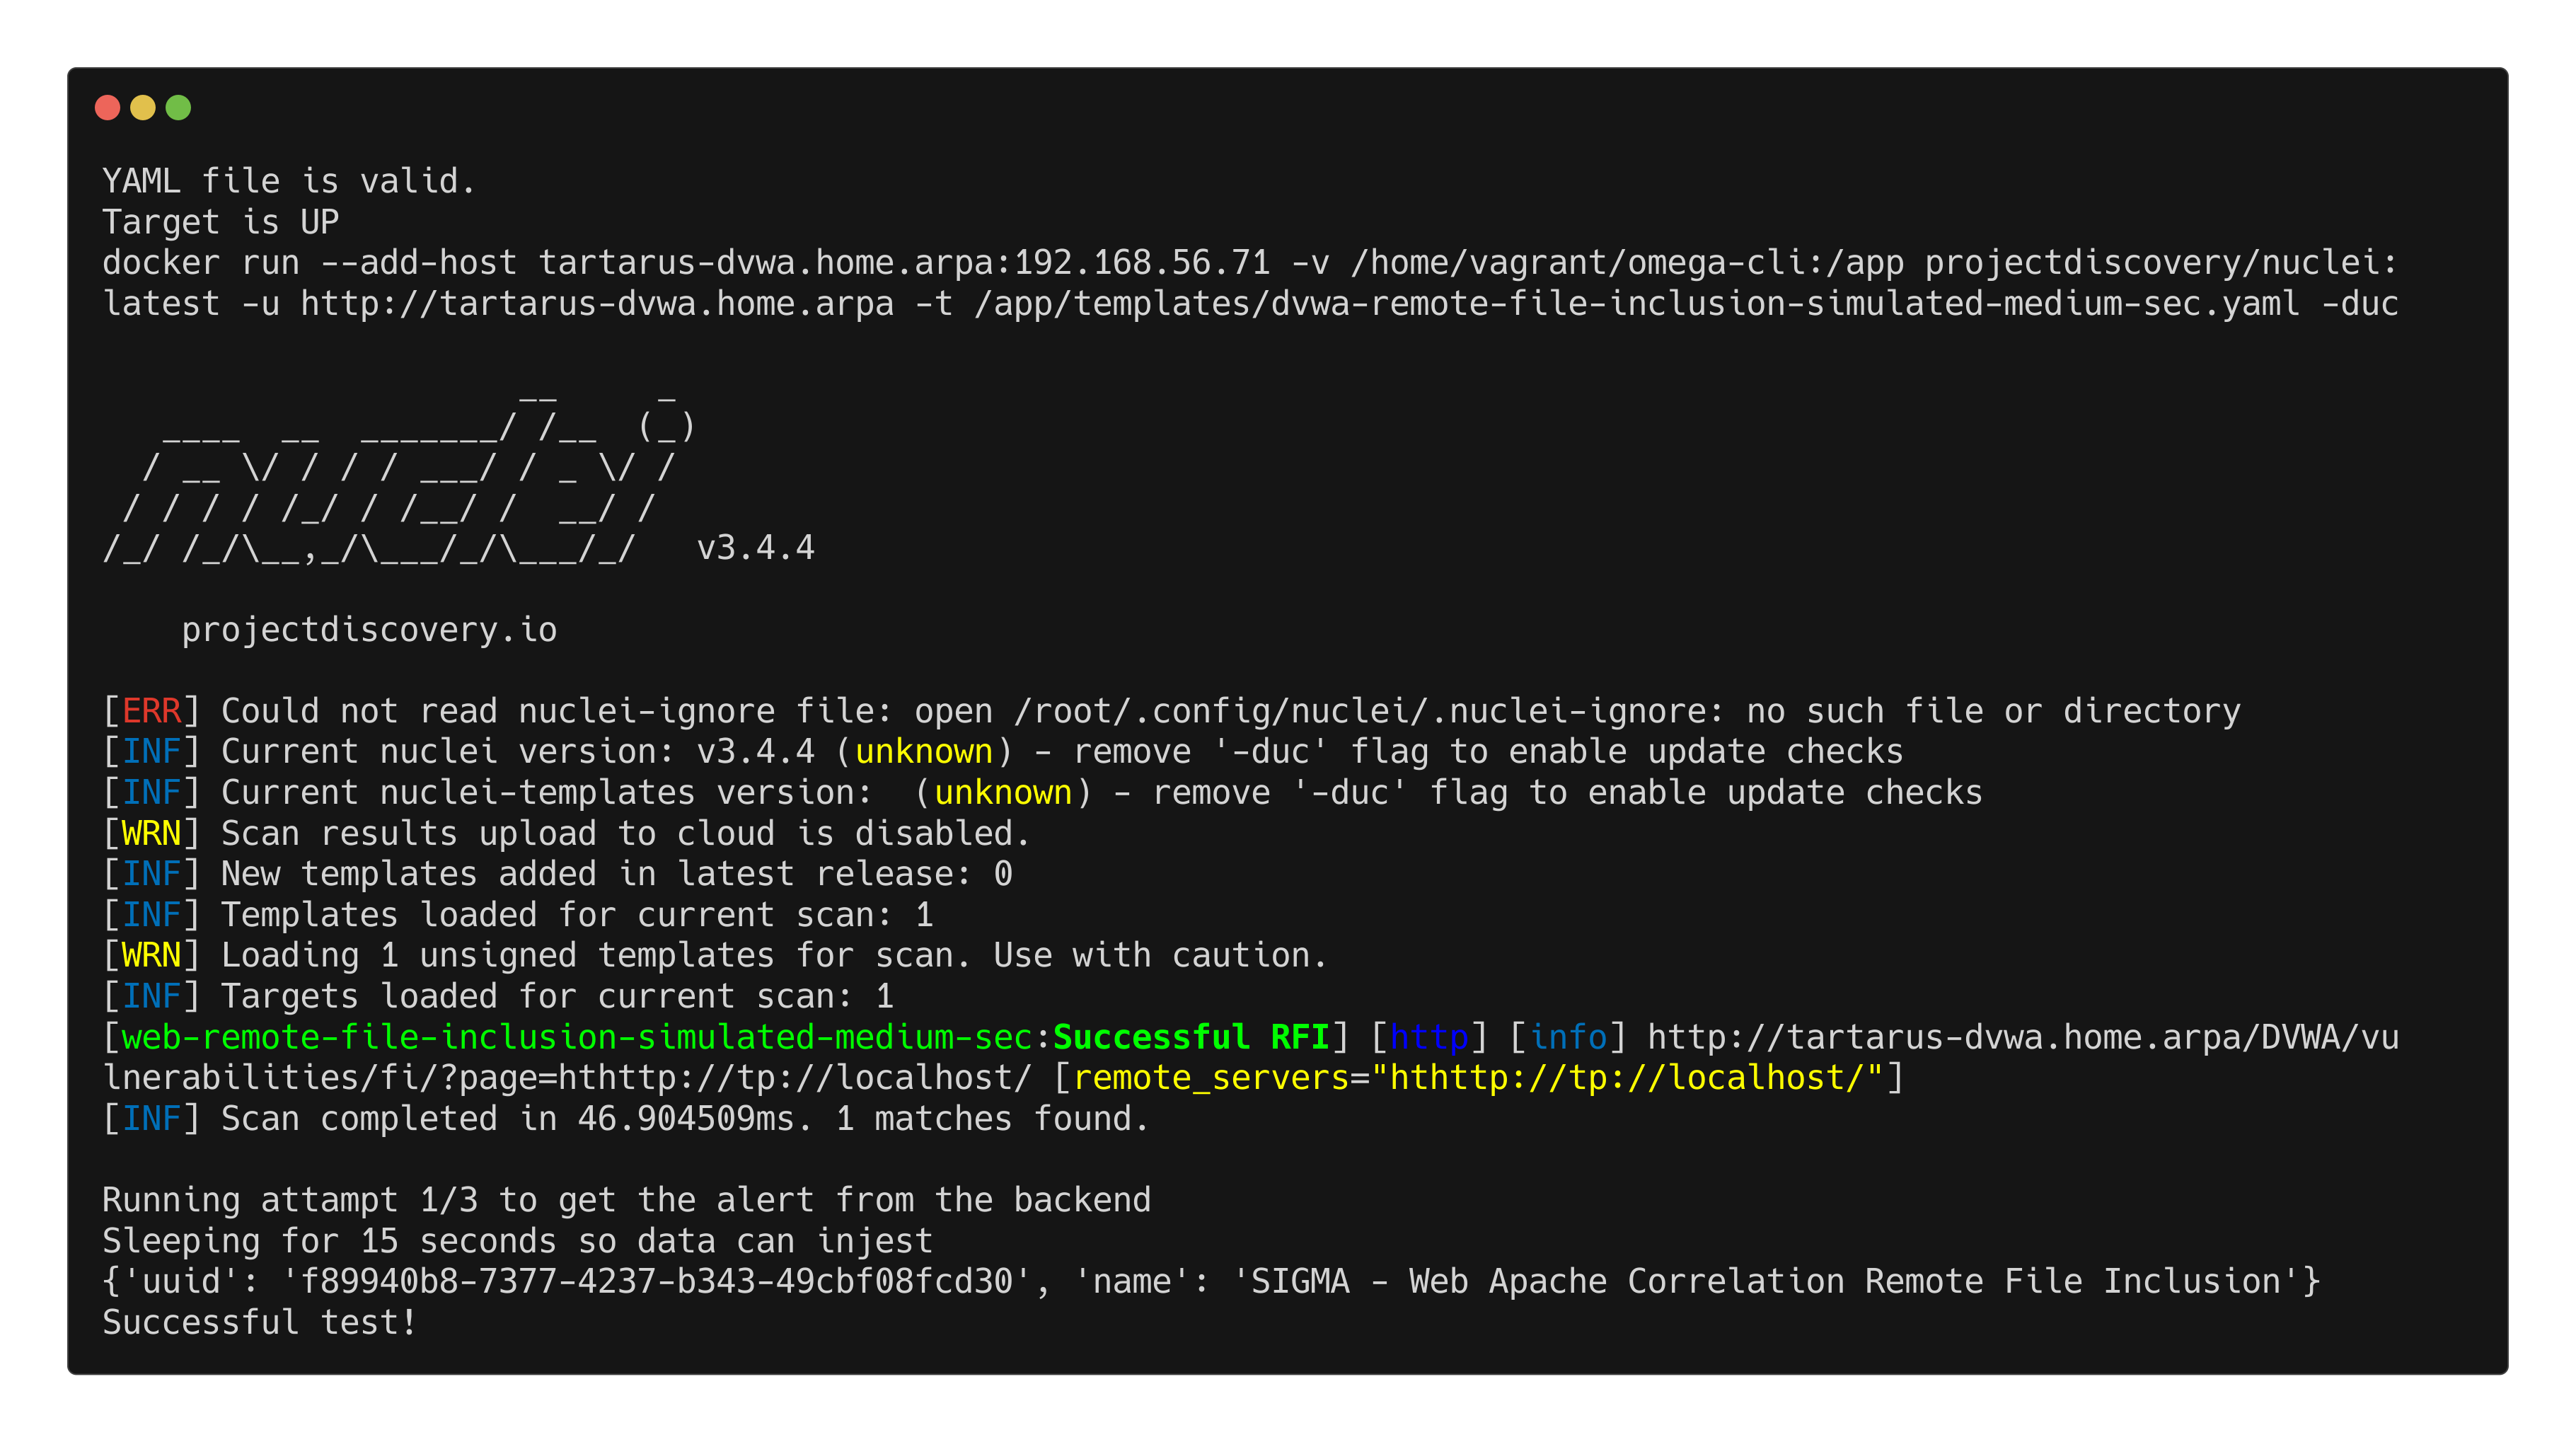Click the bold green Successful RFI text

coord(1190,1037)
